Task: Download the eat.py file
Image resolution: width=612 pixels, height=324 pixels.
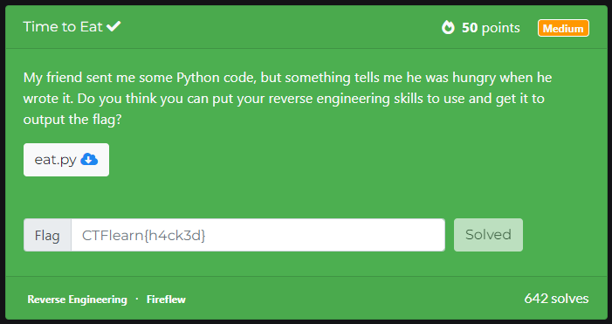Action: (x=66, y=160)
